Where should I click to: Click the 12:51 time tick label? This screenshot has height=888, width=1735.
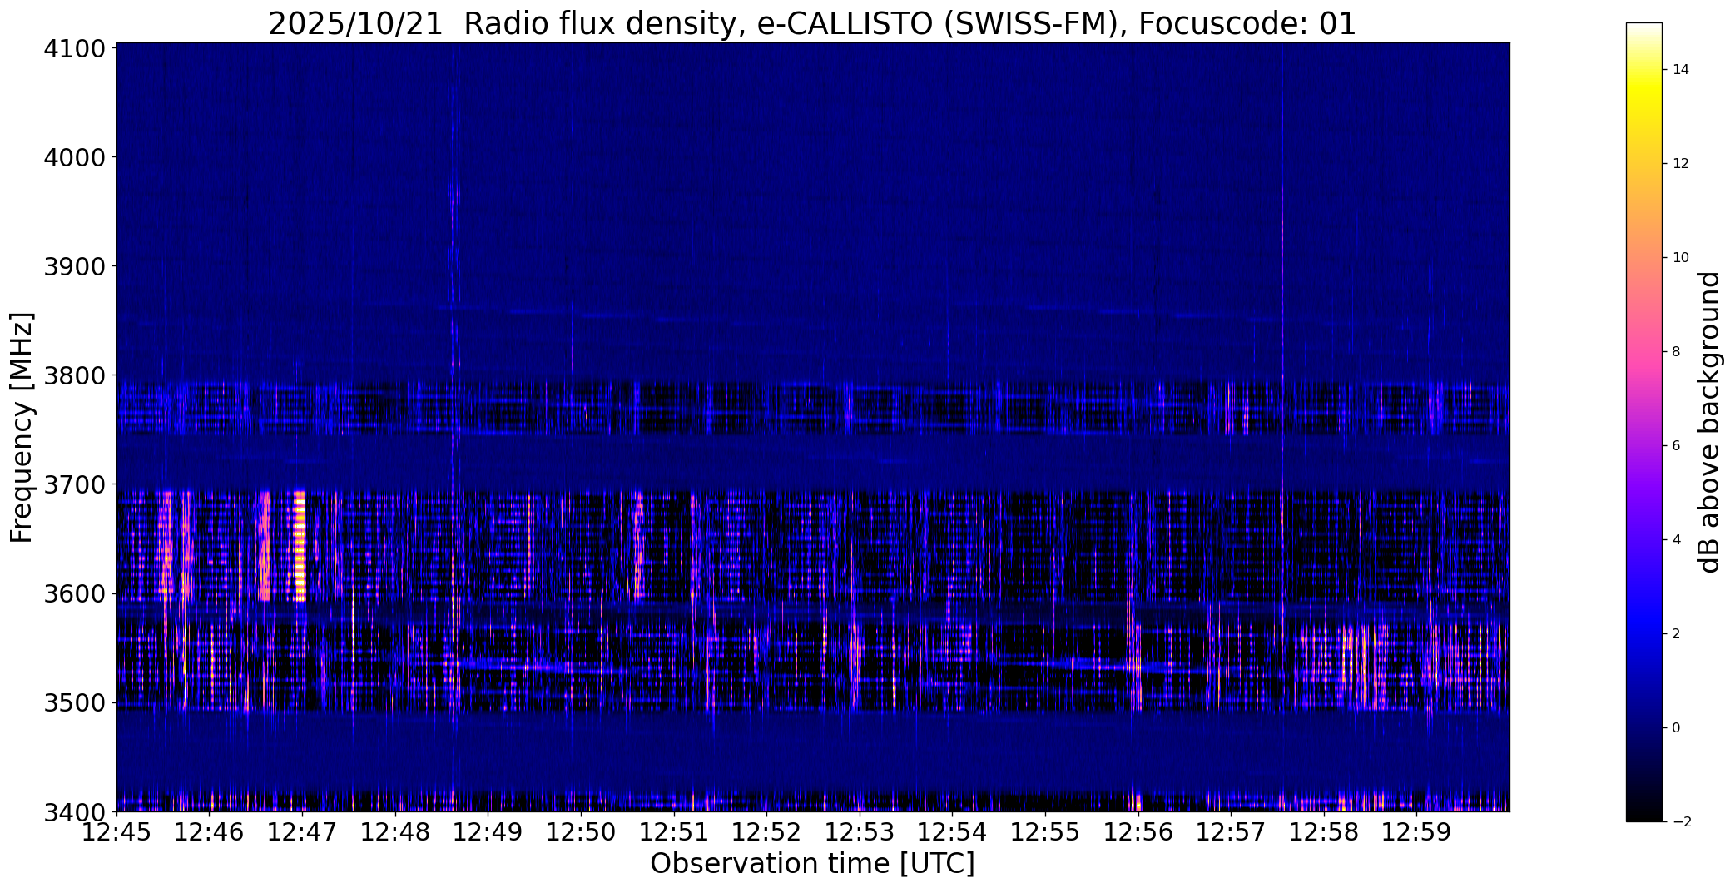pos(674,832)
